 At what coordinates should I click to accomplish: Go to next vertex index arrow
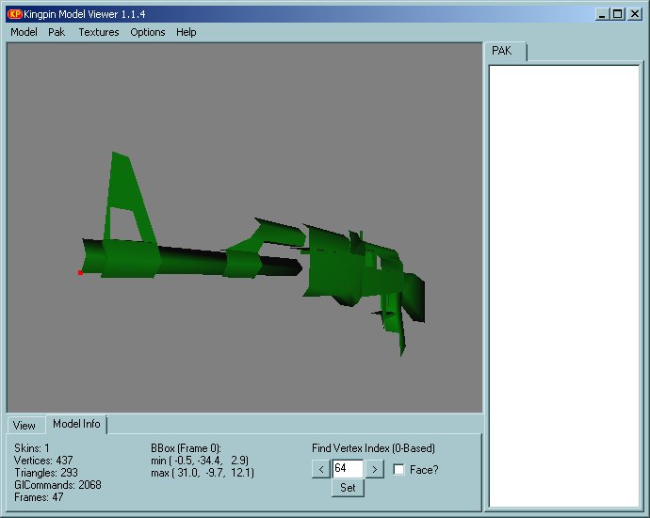pos(375,469)
